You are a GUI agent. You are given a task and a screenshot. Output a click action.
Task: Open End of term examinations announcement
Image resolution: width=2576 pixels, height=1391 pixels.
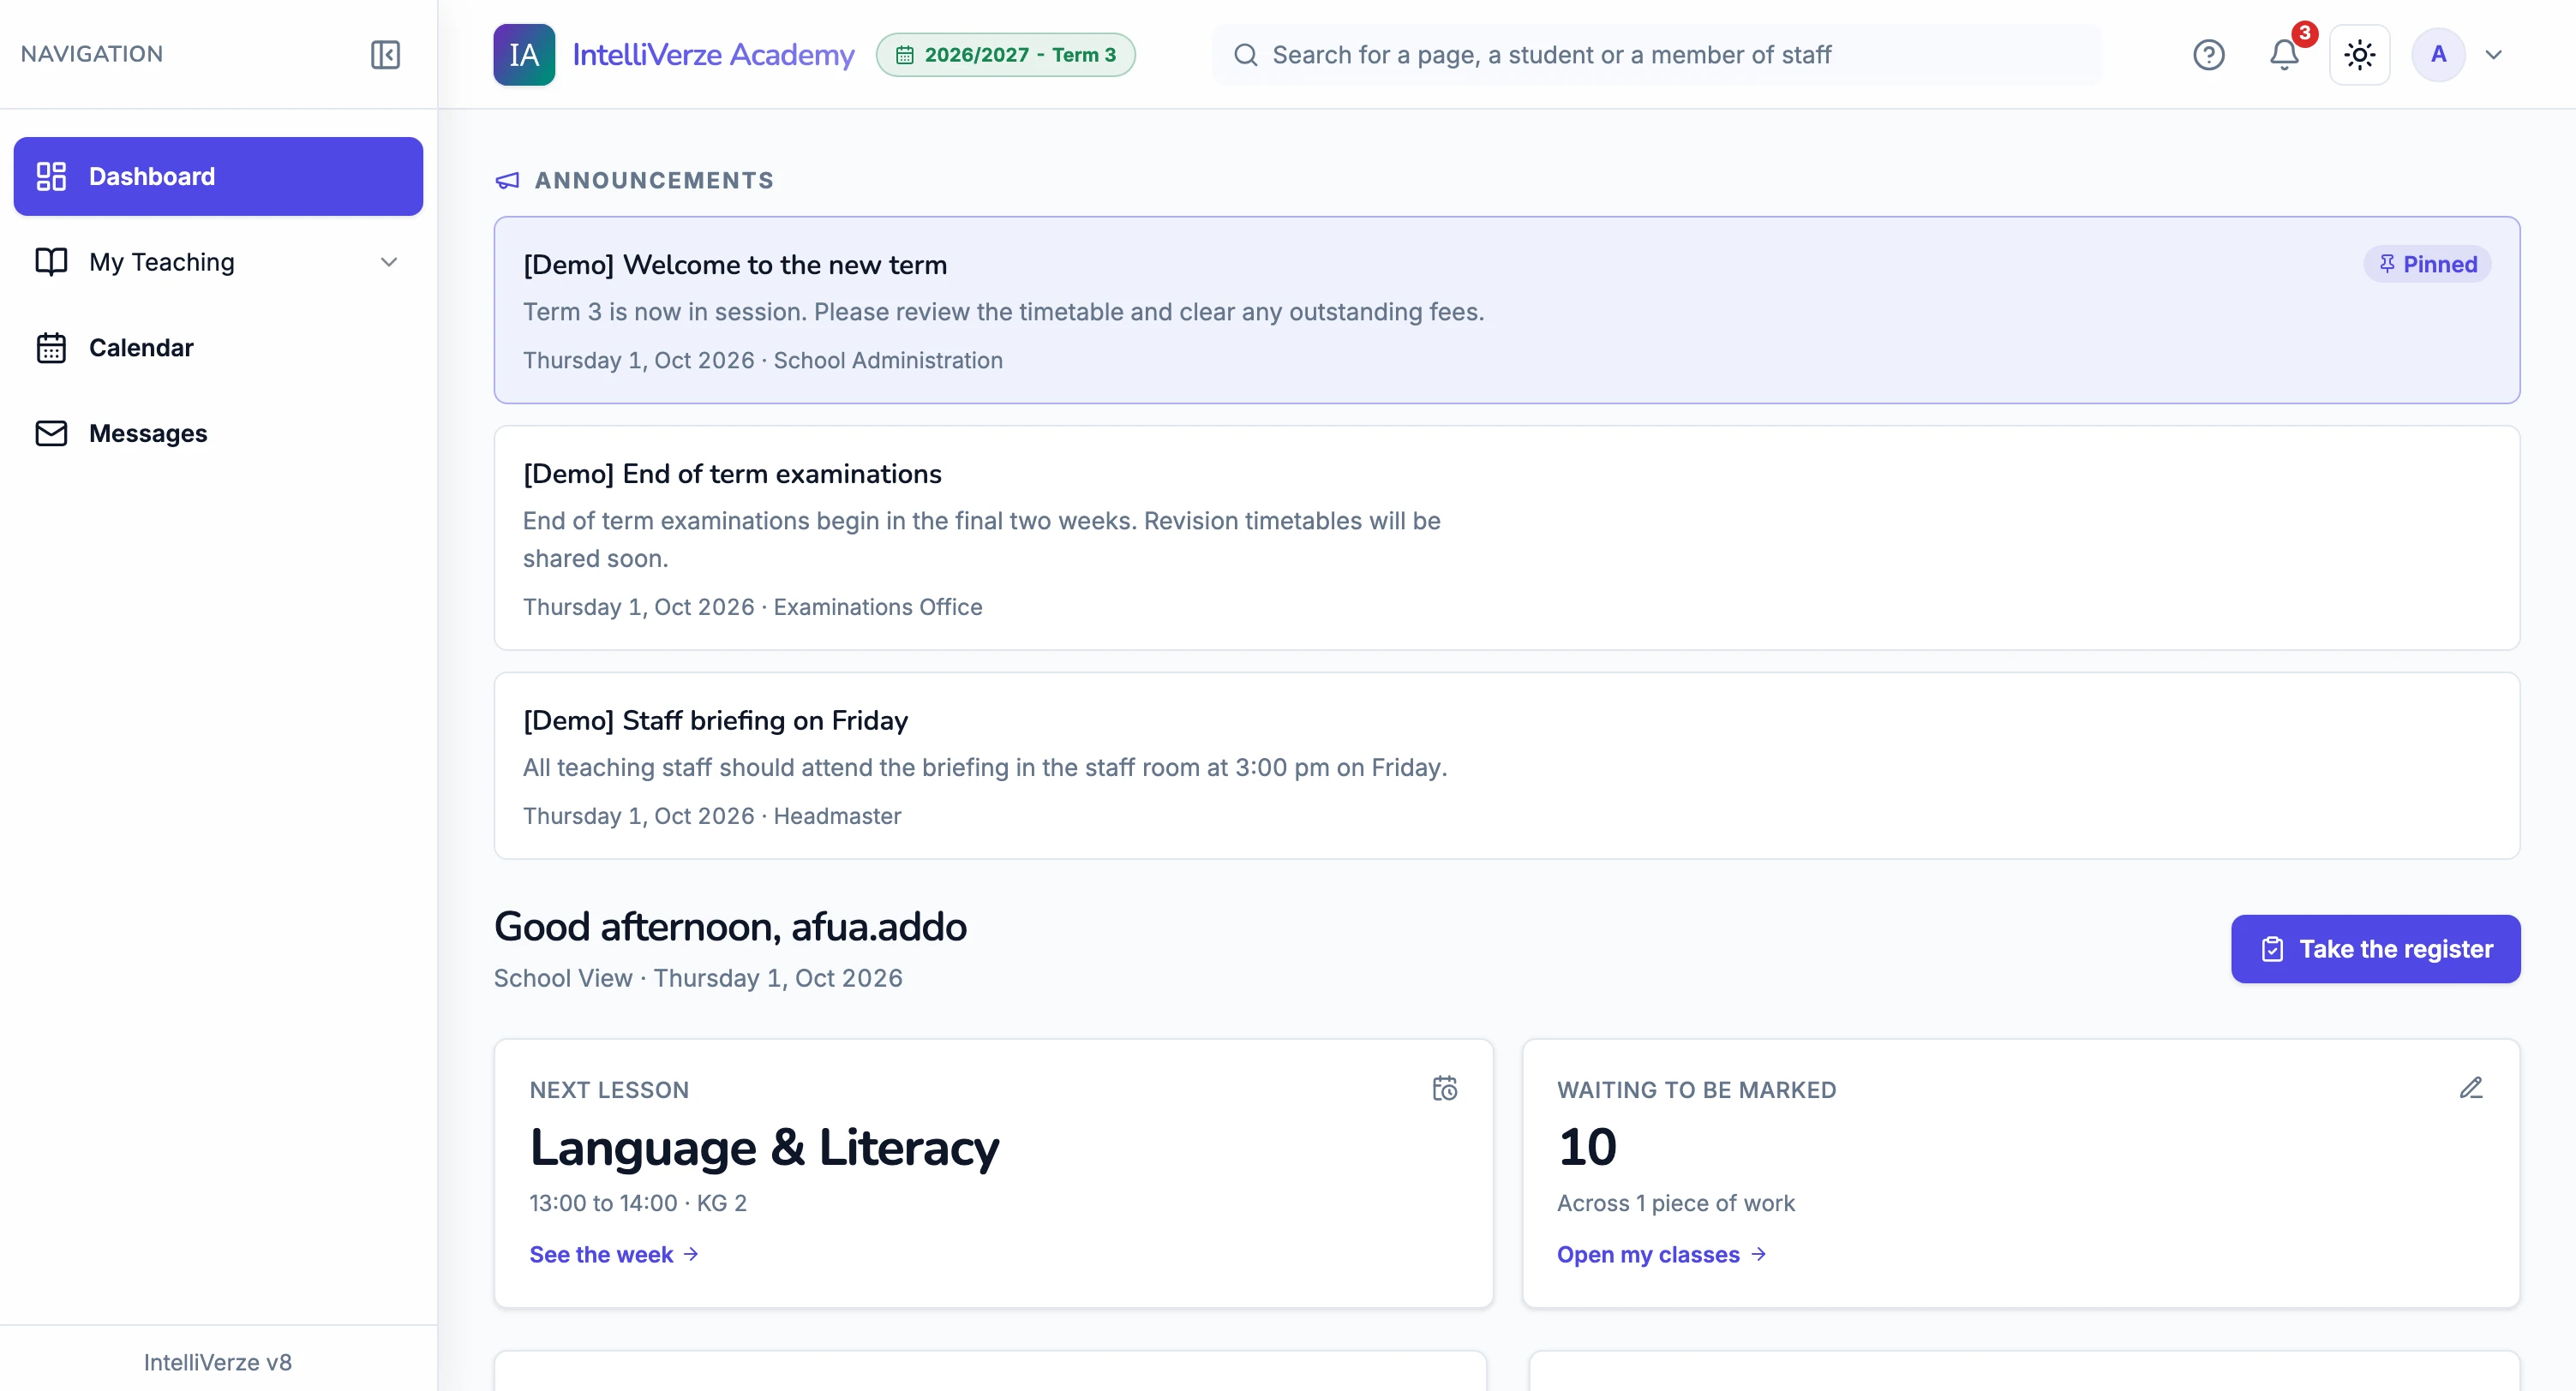click(1506, 538)
